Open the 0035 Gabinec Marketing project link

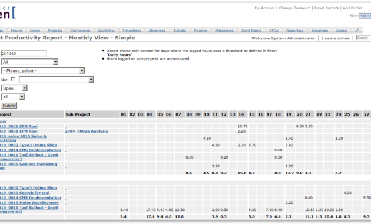click(28, 166)
